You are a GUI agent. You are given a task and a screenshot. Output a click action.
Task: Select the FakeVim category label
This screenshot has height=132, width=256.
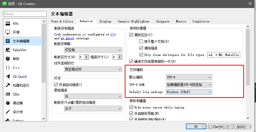click(19, 50)
